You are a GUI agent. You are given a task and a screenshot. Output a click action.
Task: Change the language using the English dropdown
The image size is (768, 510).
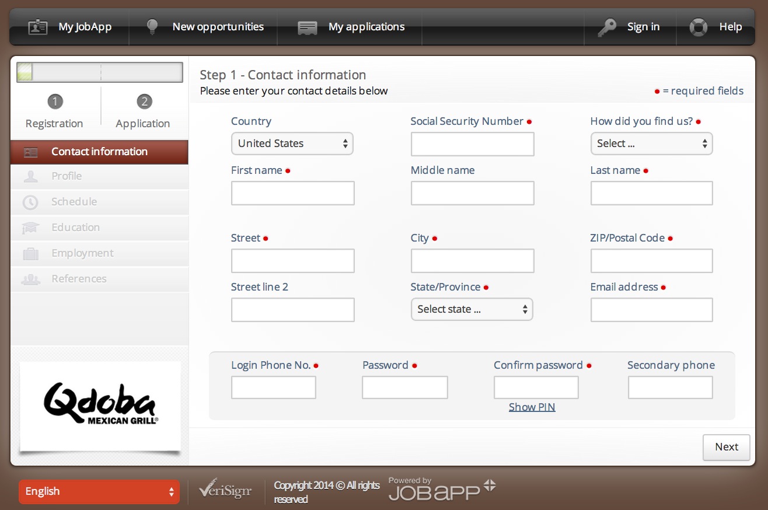[x=99, y=491]
